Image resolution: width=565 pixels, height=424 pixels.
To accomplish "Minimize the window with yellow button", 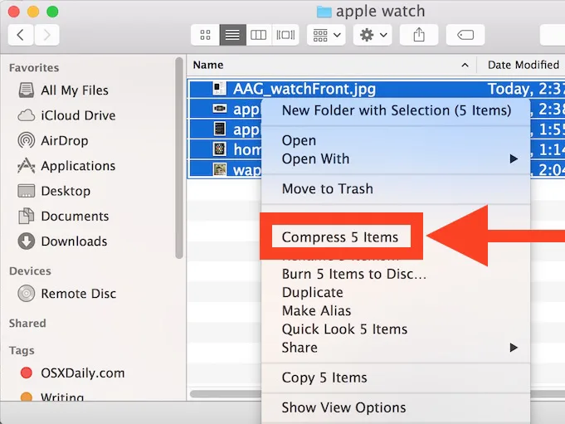I will [33, 12].
